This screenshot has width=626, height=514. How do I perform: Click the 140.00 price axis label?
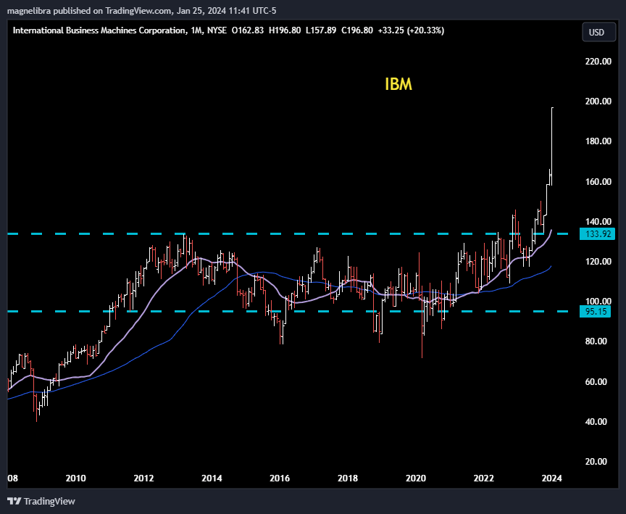(598, 221)
